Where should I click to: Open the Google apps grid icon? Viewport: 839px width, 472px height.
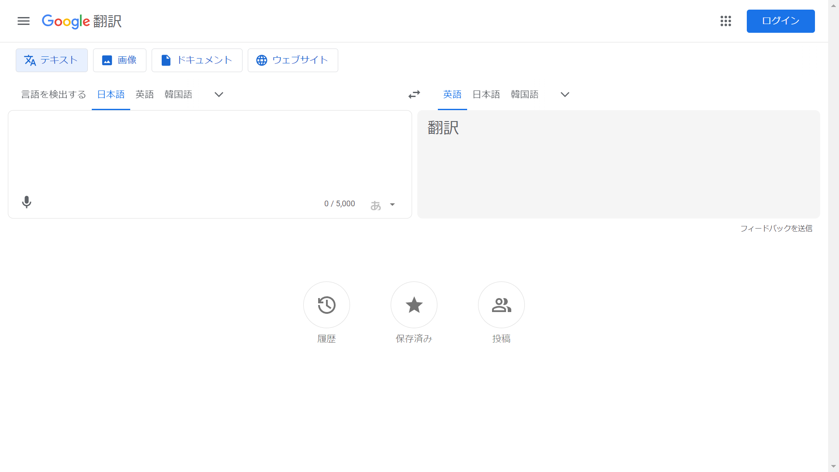point(725,21)
